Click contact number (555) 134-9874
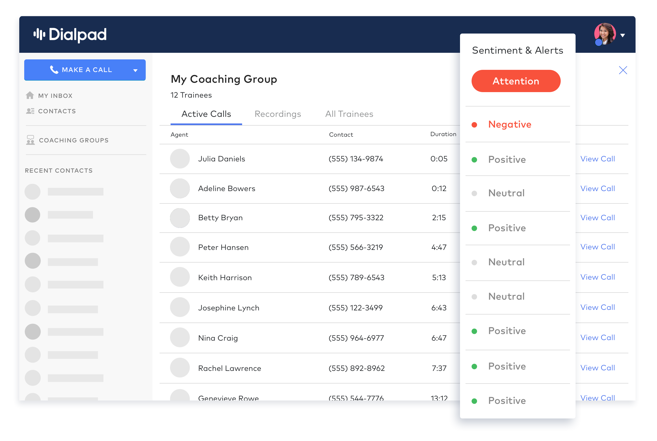 click(x=356, y=159)
